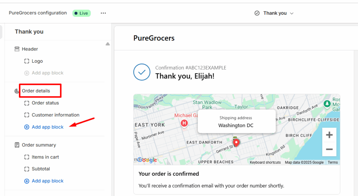The height and width of the screenshot is (196, 358).
Task: Click the Logo block icon
Action: coord(27,61)
